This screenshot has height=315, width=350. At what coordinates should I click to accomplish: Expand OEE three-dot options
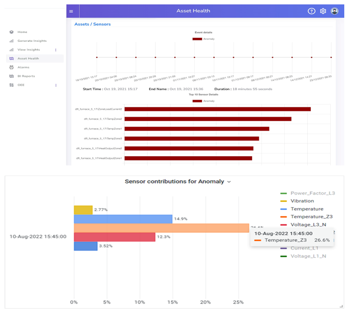pyautogui.click(x=55, y=85)
